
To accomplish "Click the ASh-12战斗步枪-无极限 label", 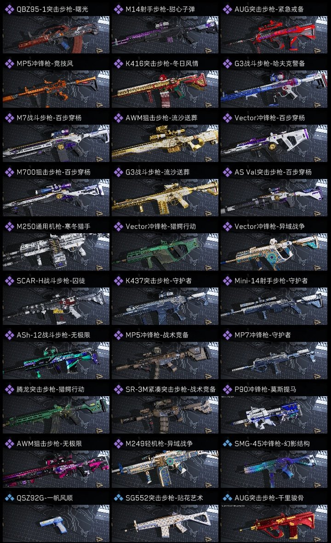I will pos(53,335).
